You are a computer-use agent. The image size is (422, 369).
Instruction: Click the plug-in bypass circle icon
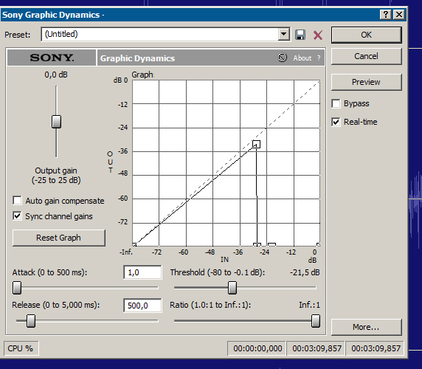[283, 58]
